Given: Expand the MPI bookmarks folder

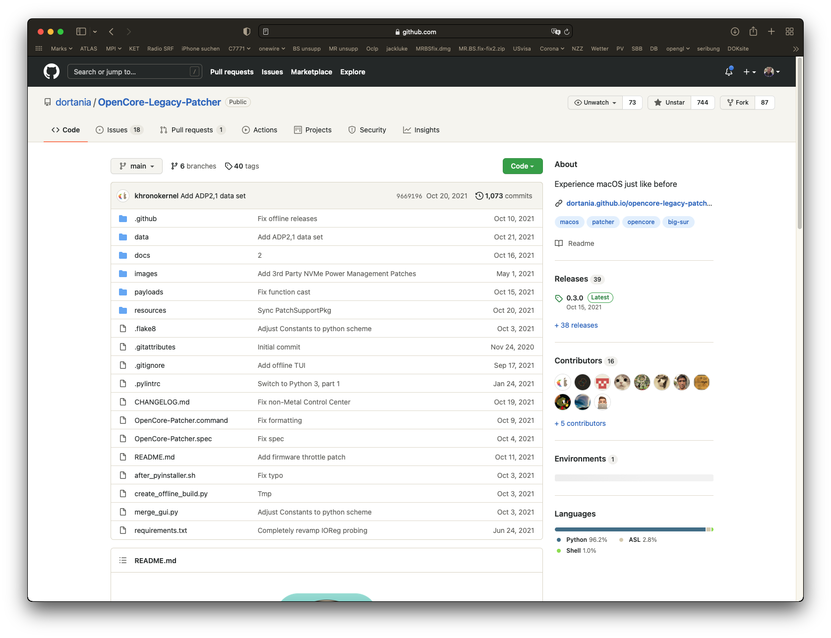Looking at the screenshot, I should coord(114,49).
